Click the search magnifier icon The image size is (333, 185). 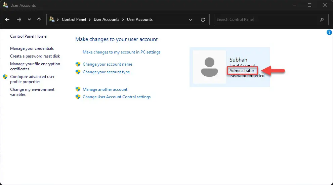[322, 20]
